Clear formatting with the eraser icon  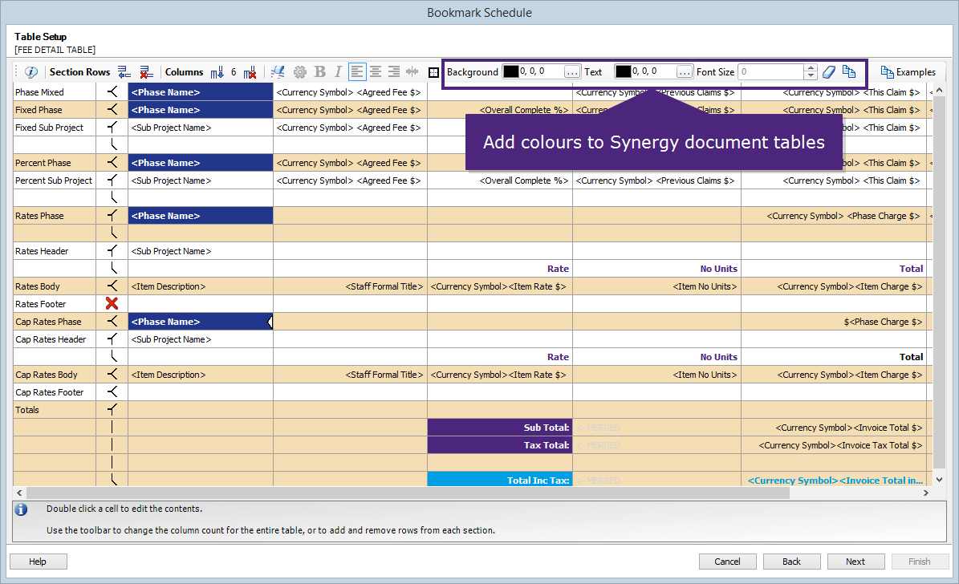(828, 71)
